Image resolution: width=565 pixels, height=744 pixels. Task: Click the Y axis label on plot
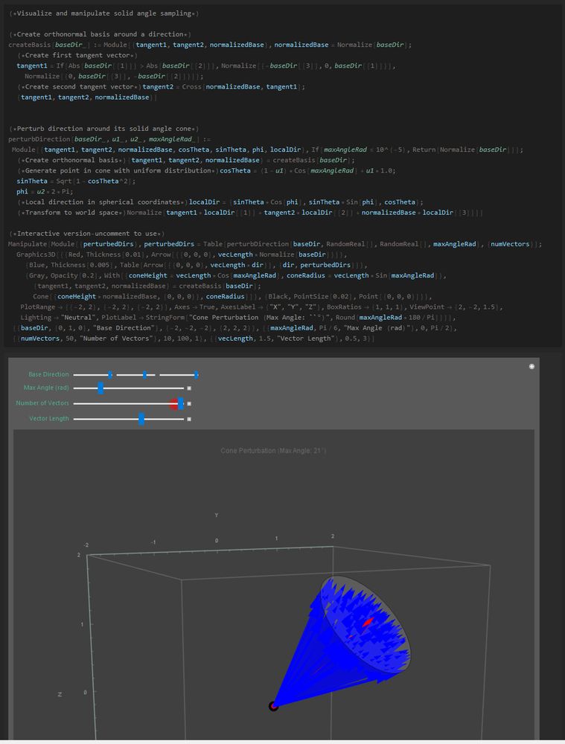(x=217, y=516)
